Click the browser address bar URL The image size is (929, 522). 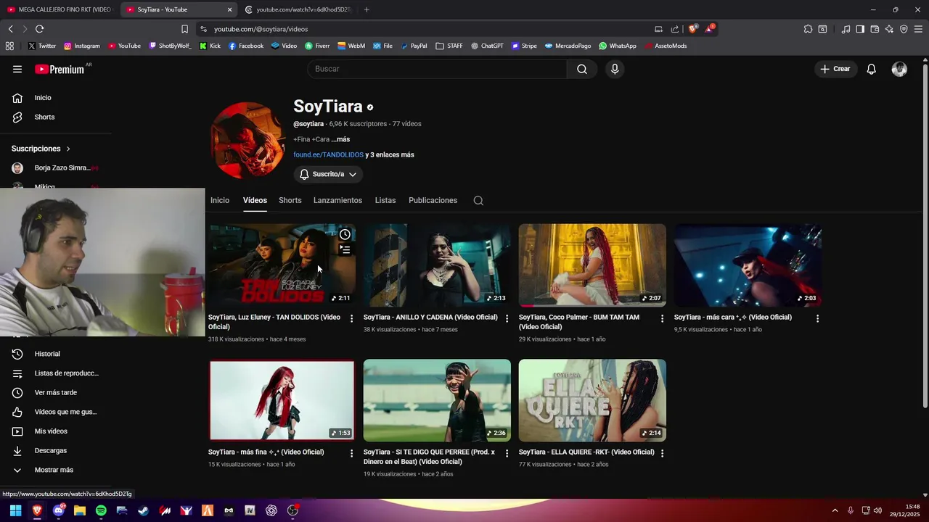pos(261,29)
